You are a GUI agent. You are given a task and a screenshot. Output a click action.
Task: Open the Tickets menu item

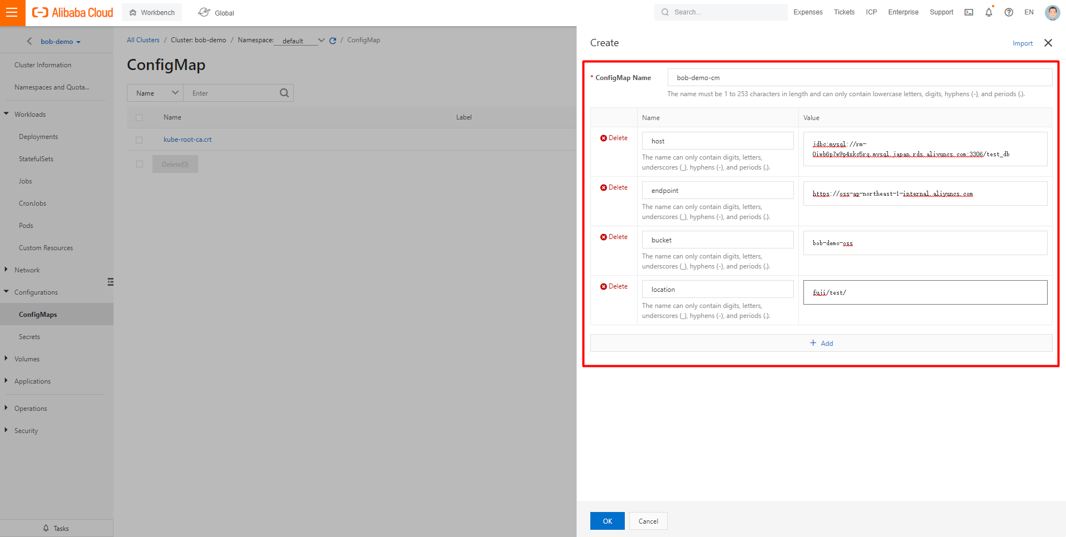point(844,12)
